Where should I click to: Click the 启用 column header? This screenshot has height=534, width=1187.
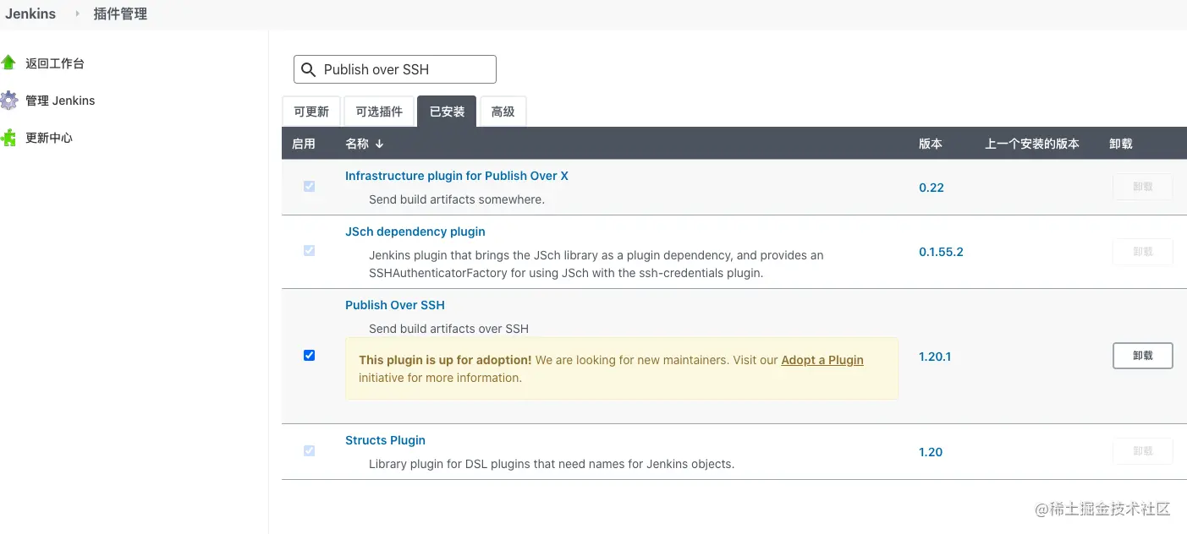tap(304, 144)
